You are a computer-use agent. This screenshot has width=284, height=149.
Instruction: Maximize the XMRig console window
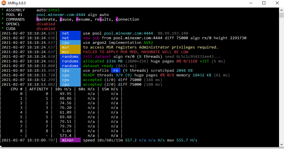[x=264, y=3]
